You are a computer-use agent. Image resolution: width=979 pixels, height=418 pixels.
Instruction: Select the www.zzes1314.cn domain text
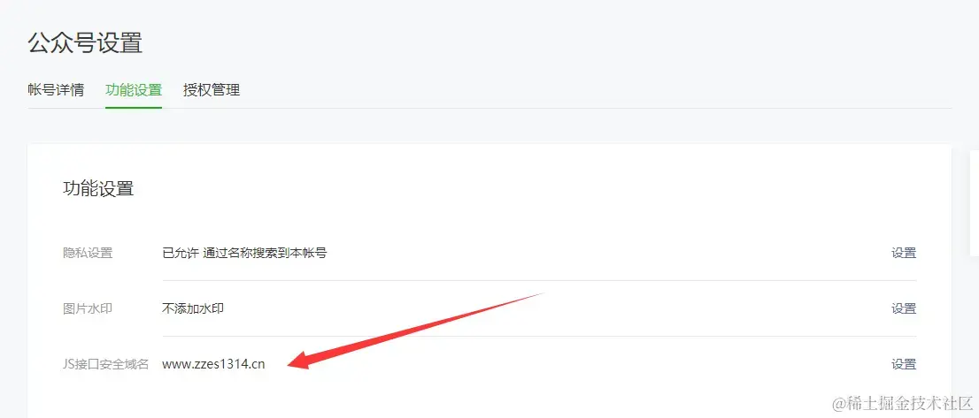(x=213, y=364)
